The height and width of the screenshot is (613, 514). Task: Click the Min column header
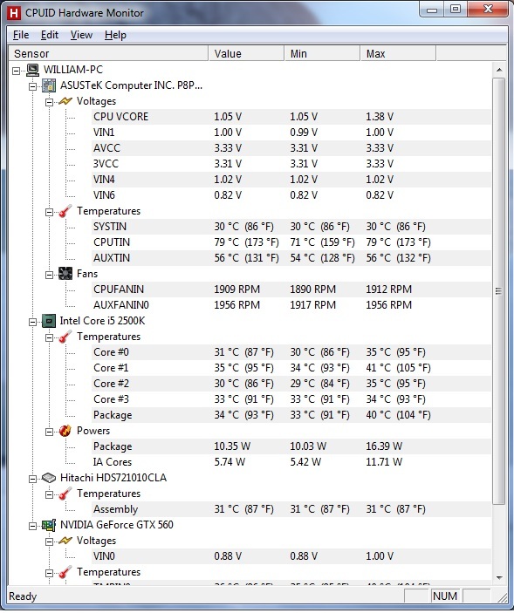[322, 53]
